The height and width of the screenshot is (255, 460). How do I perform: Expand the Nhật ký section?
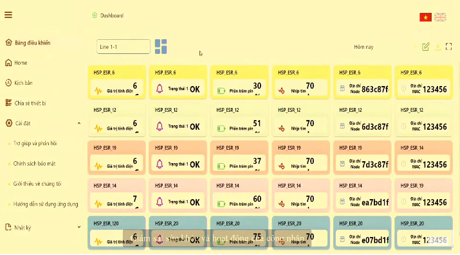79,227
